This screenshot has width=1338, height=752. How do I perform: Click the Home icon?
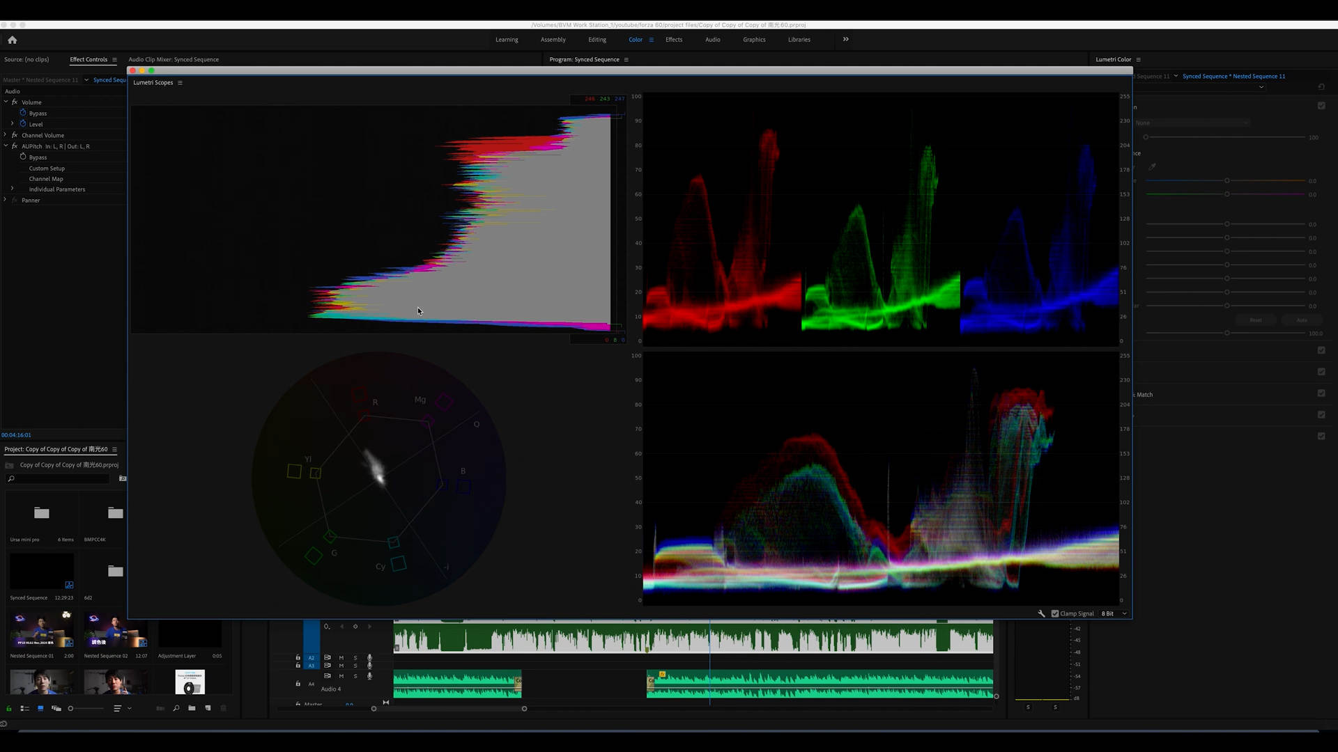pyautogui.click(x=12, y=40)
